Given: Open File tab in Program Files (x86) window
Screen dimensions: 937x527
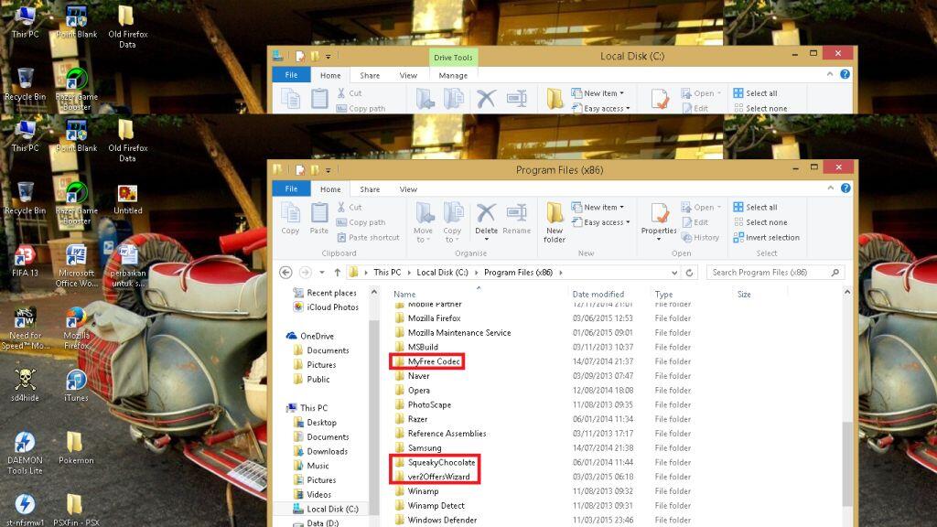Looking at the screenshot, I should tap(291, 188).
